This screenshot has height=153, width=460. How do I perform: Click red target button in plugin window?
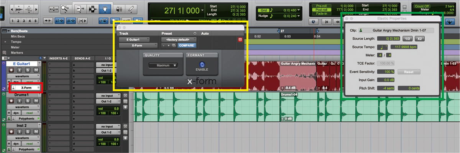(x=240, y=40)
